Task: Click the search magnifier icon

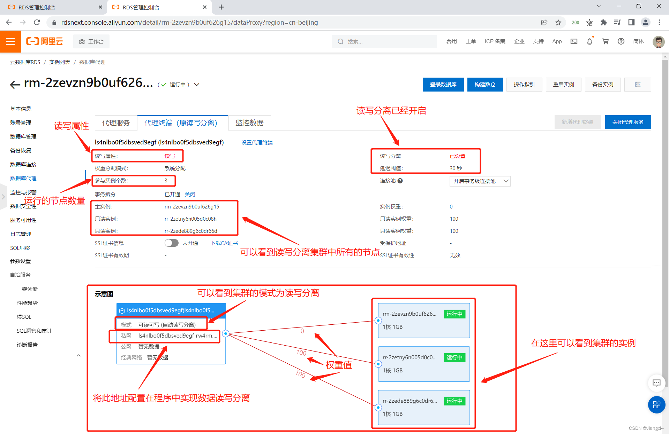Action: [x=340, y=41]
